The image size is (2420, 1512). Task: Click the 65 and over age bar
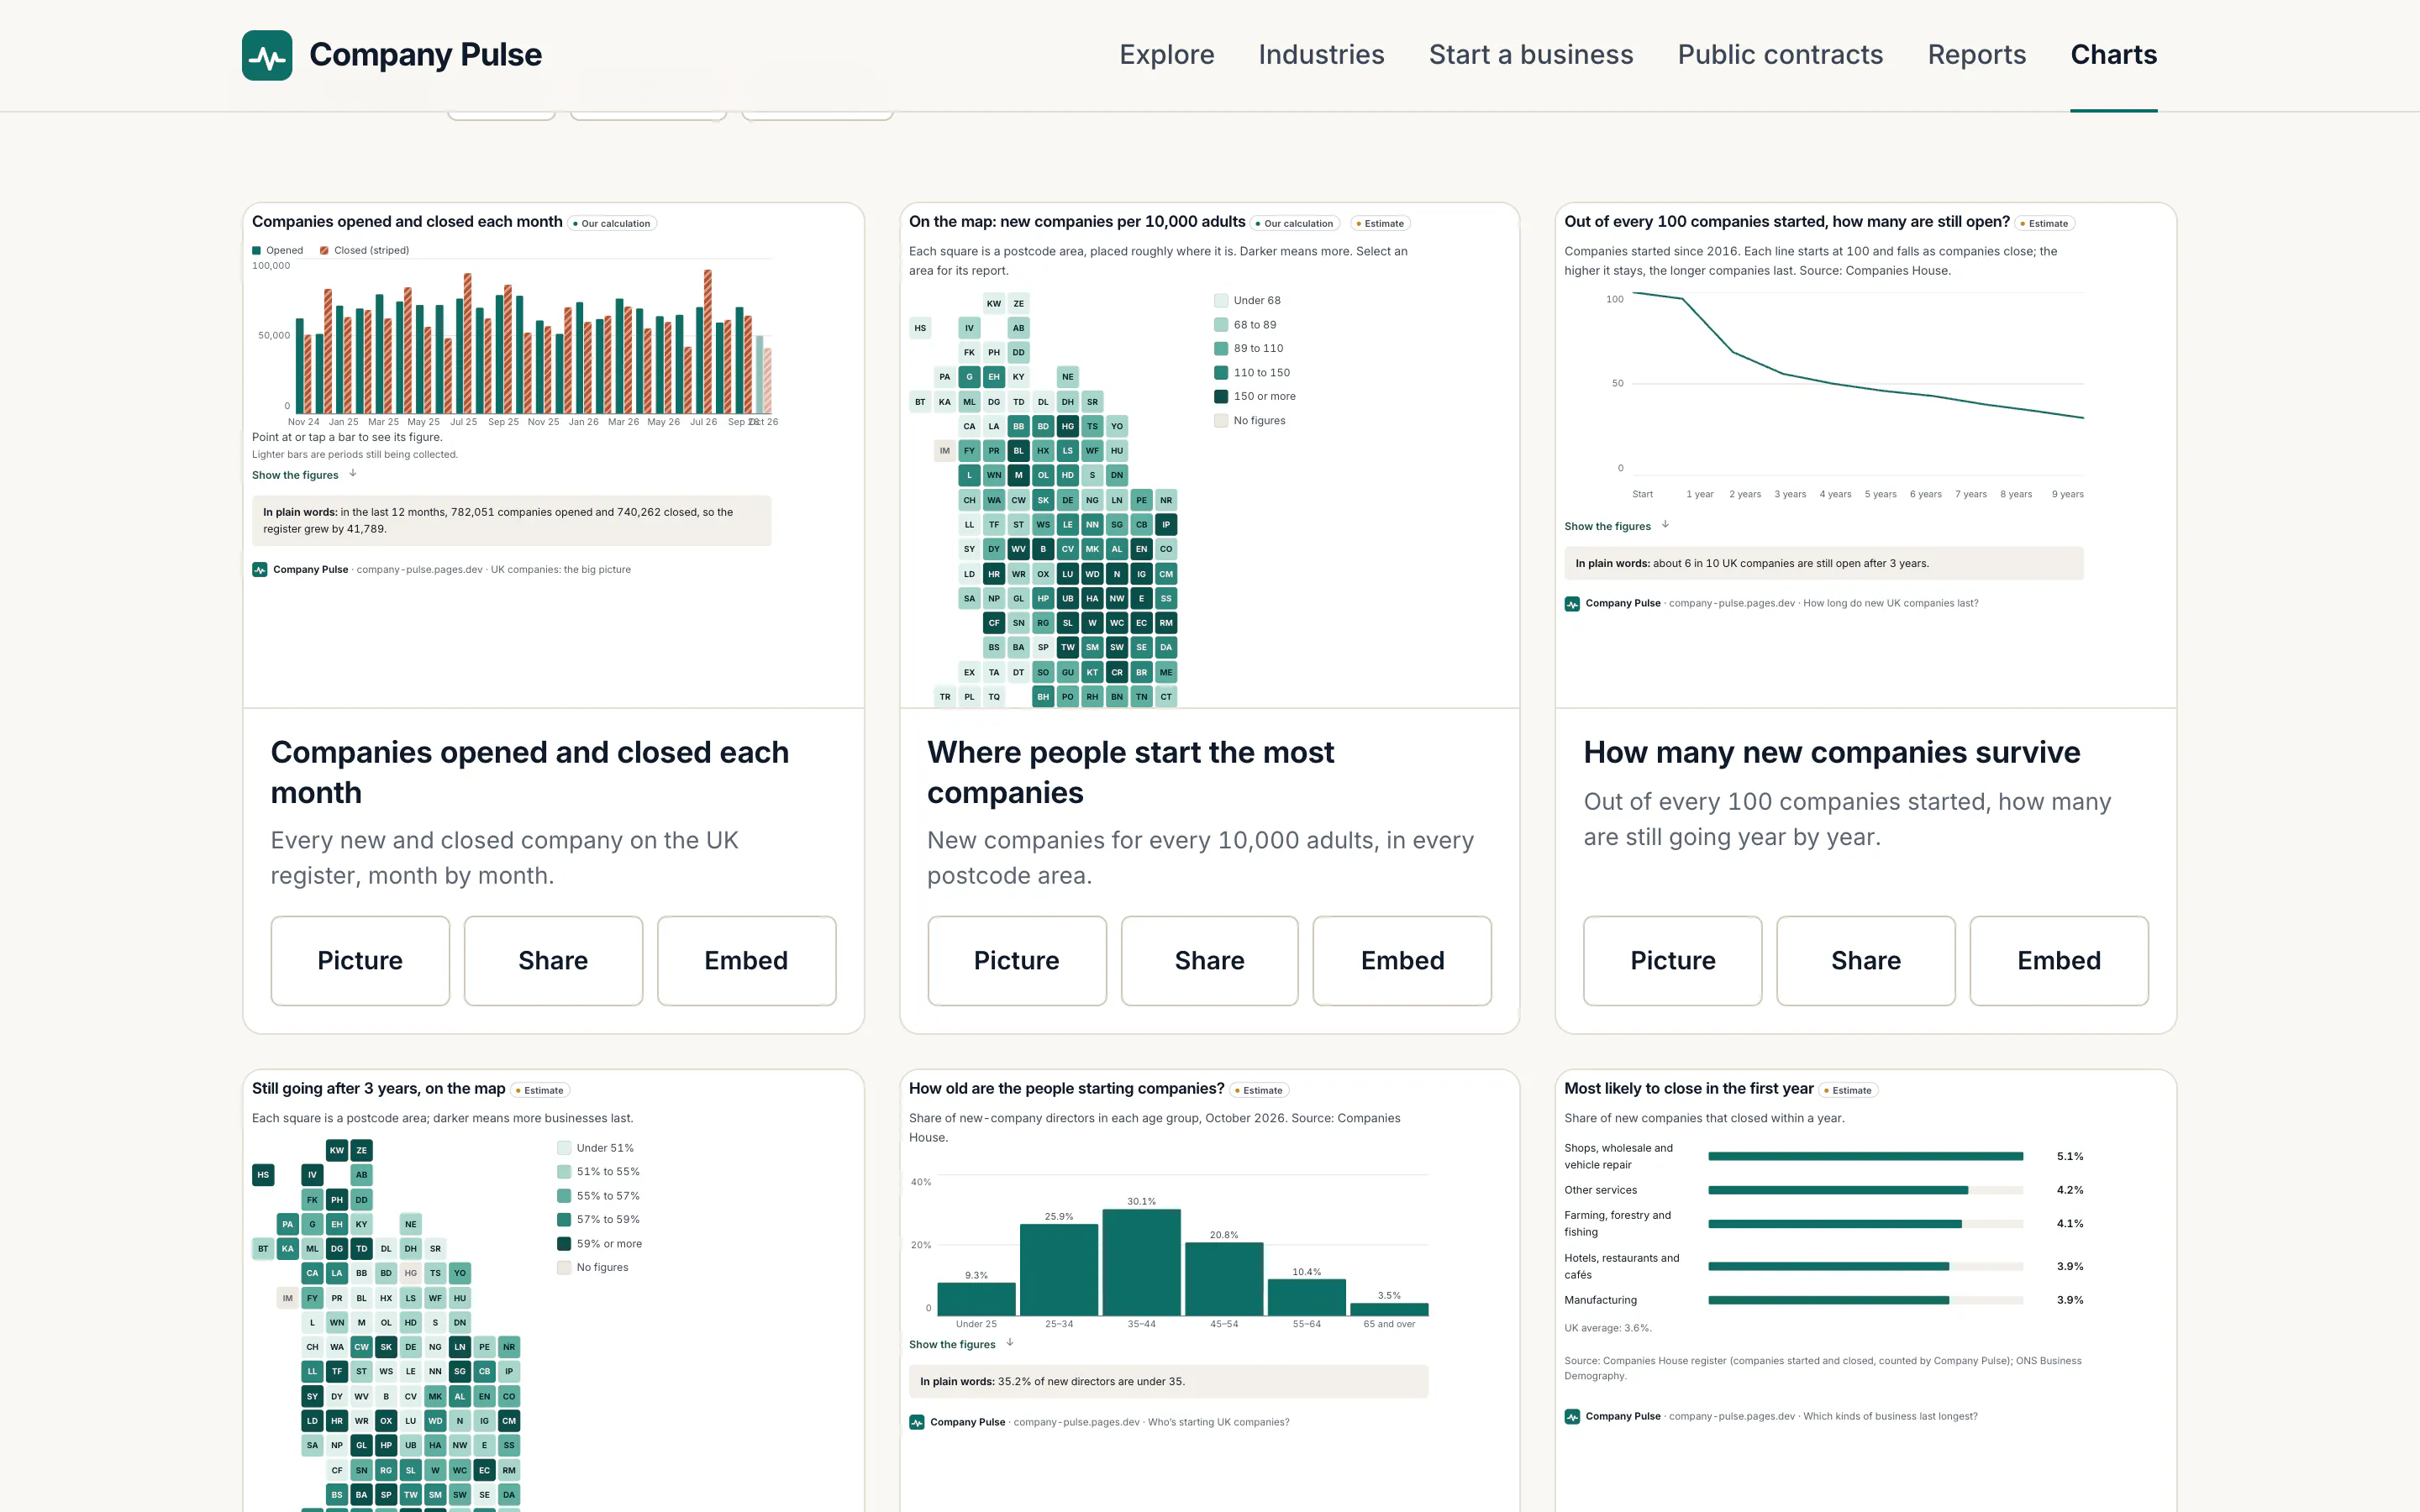(1389, 1309)
